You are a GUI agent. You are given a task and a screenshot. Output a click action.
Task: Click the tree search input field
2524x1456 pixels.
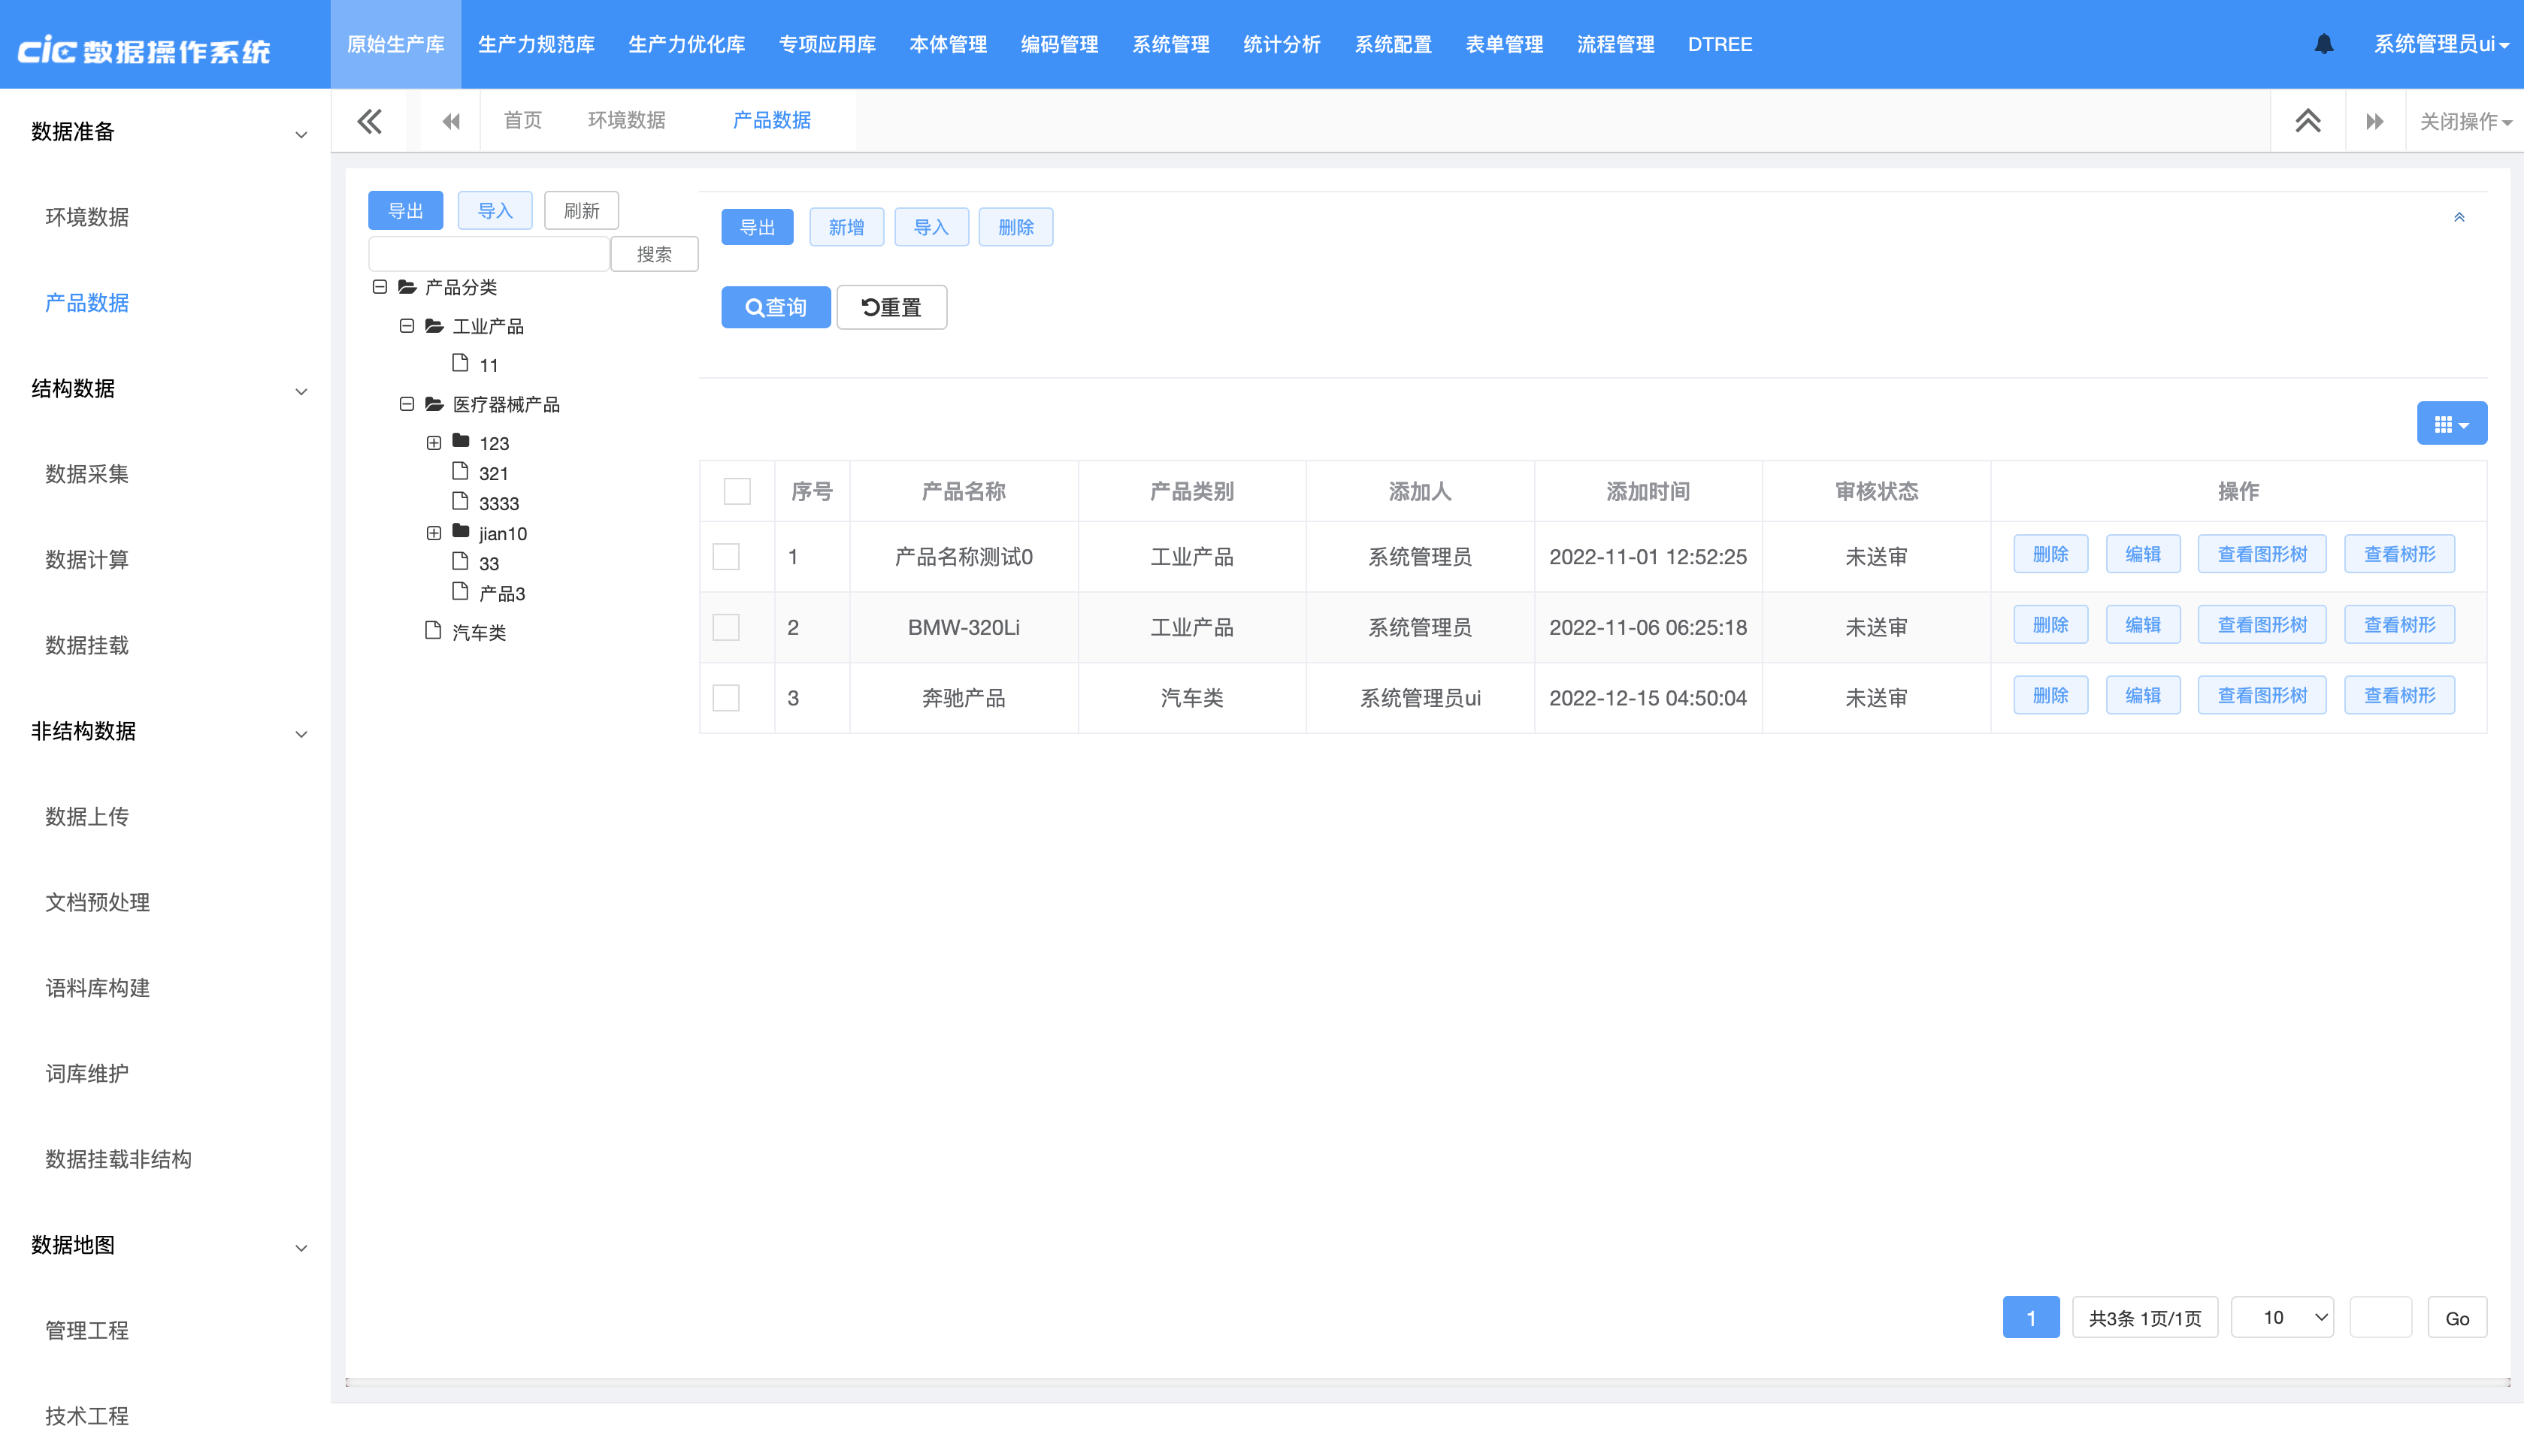point(489,254)
